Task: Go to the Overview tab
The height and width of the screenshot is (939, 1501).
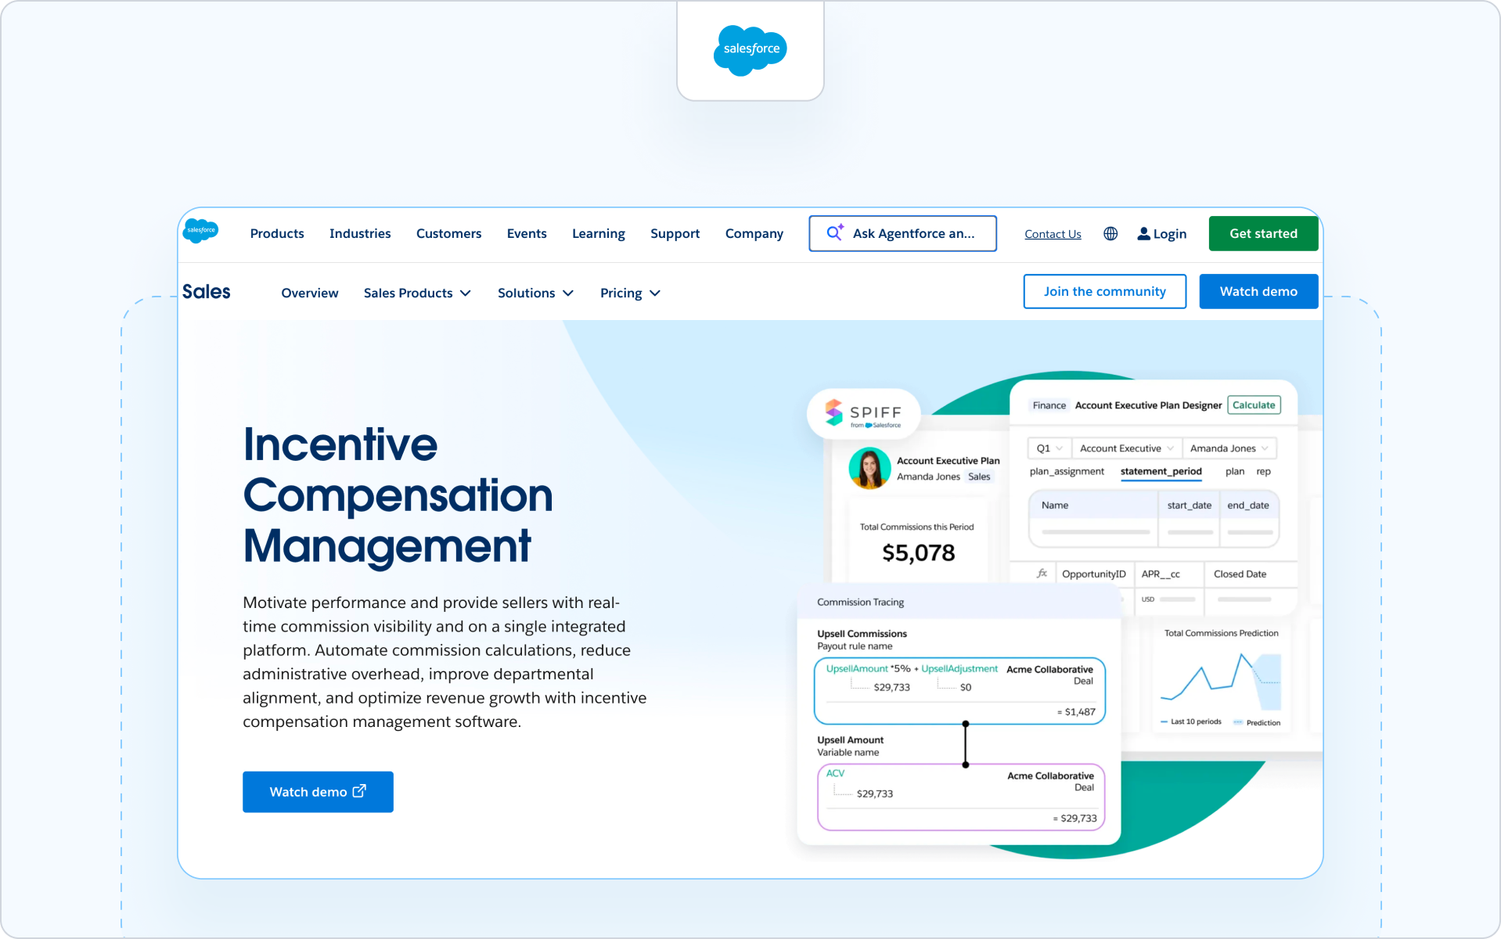Action: click(310, 293)
